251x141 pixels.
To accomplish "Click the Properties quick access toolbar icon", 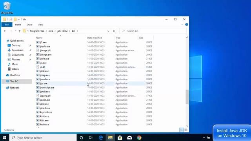I will coord(11,19).
